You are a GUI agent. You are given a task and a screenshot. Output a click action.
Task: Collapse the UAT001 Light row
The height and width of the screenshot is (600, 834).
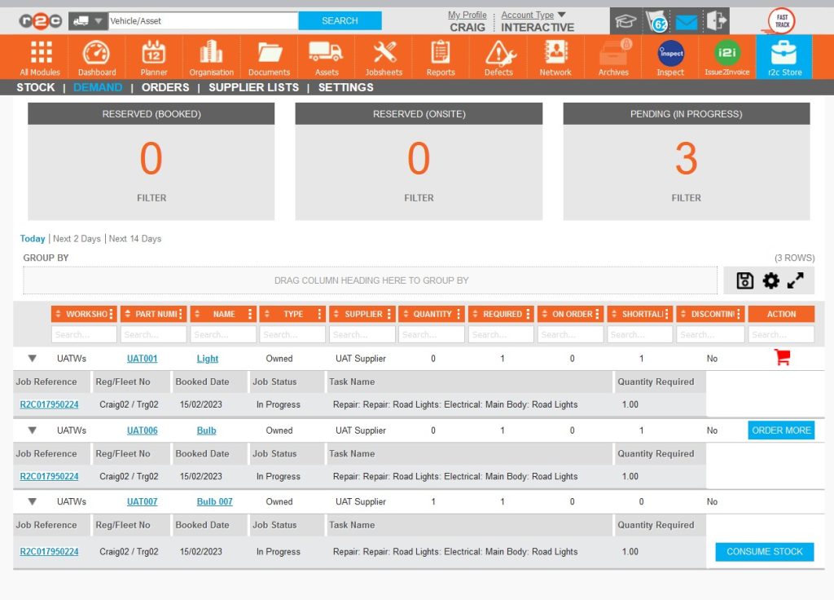point(33,359)
